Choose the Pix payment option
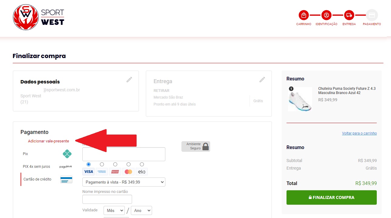The width and height of the screenshot is (391, 218). tap(47, 154)
